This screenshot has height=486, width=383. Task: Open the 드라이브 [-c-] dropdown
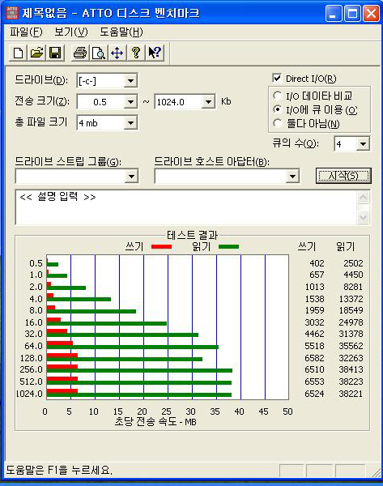click(x=130, y=81)
